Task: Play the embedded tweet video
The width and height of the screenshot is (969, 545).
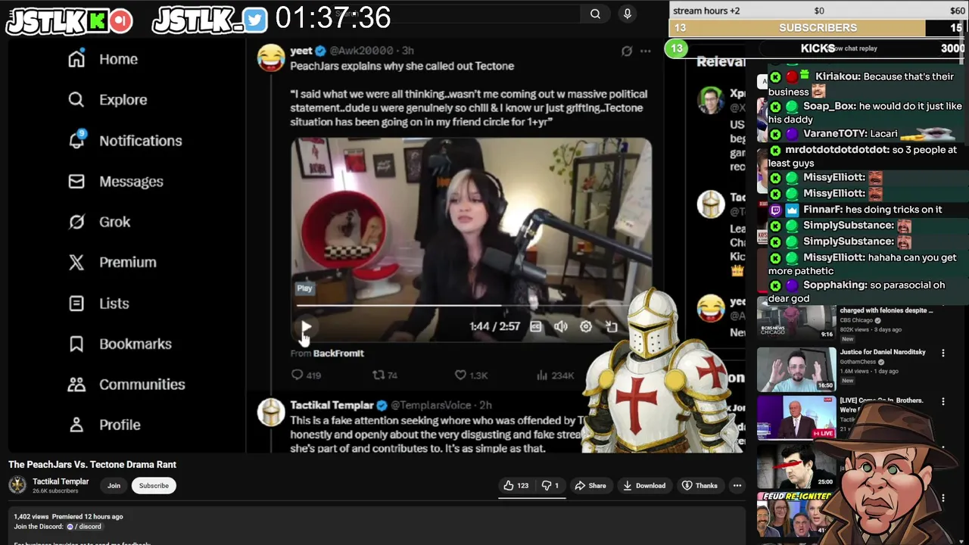Action: pos(306,328)
